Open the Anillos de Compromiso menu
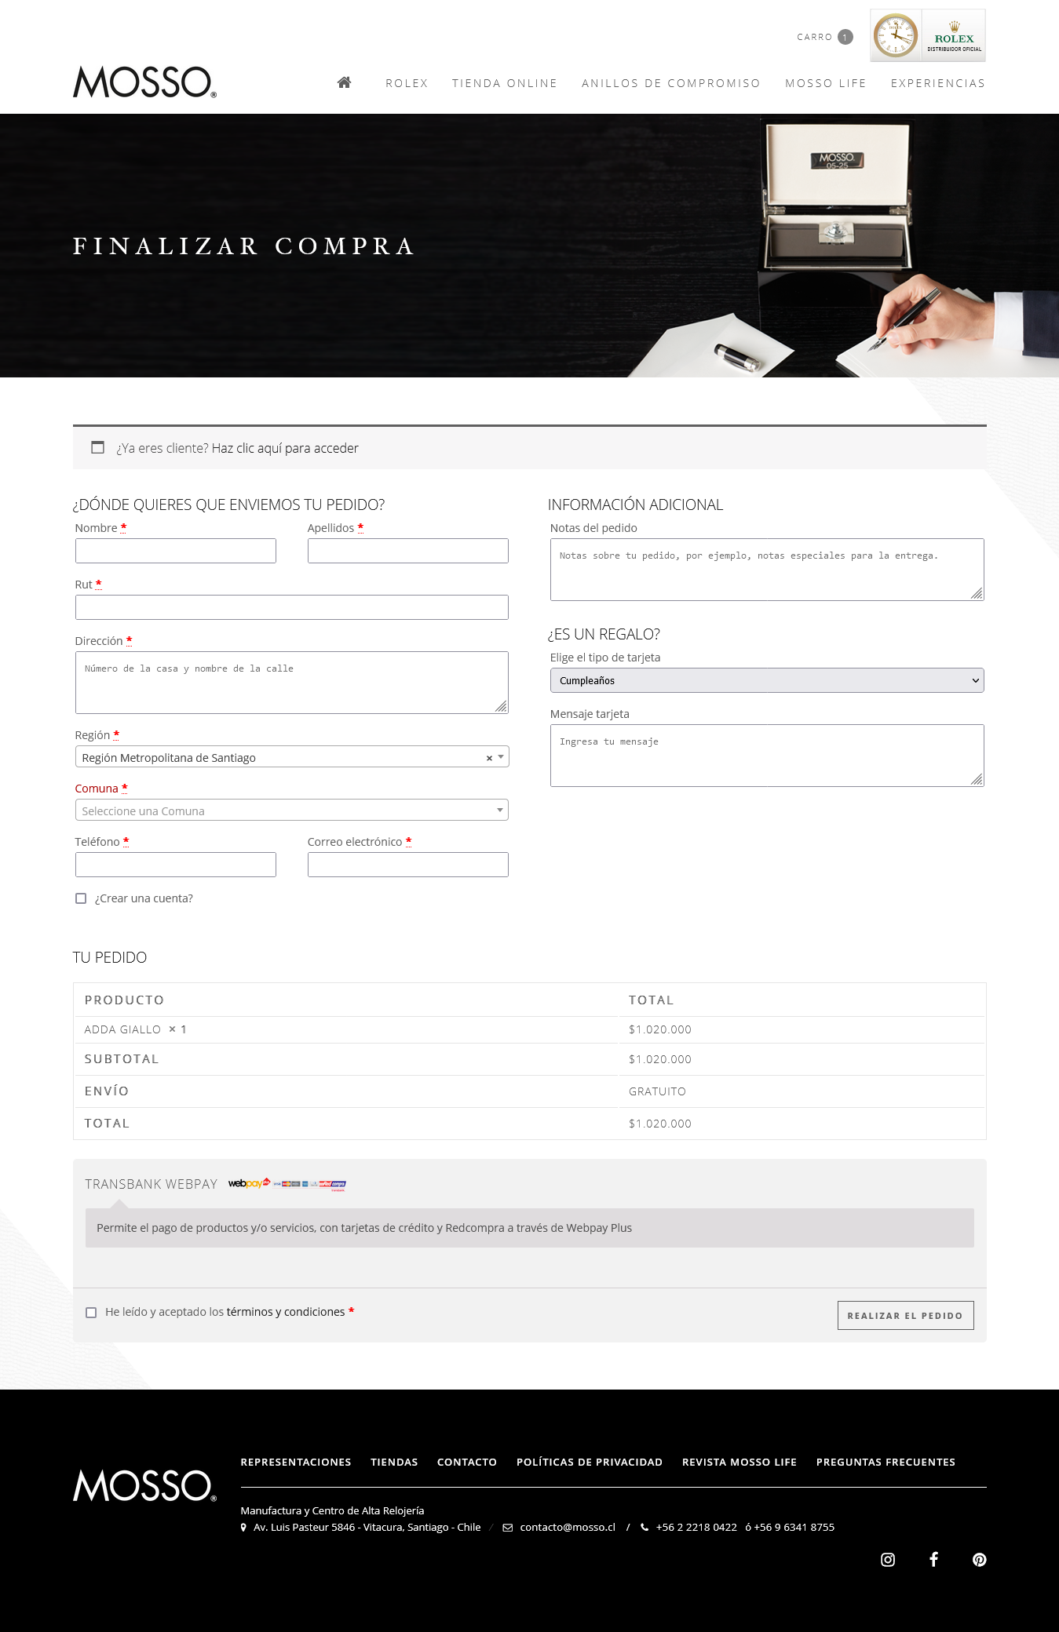Screen dimensions: 1059x1632 point(670,83)
